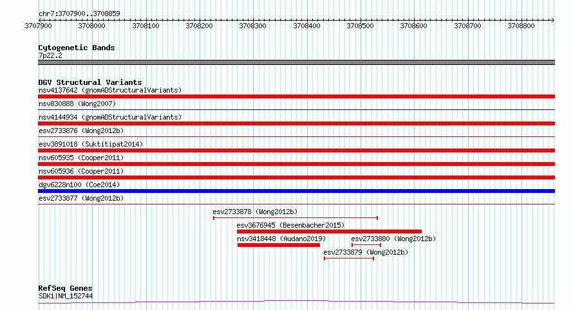The height and width of the screenshot is (310, 573).
Task: Click the nsv4137642 gnomADStructuralVariants label
Action: pyautogui.click(x=110, y=90)
